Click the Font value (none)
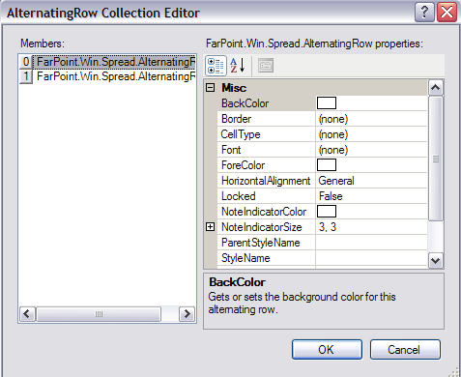The height and width of the screenshot is (377, 461). tap(333, 150)
